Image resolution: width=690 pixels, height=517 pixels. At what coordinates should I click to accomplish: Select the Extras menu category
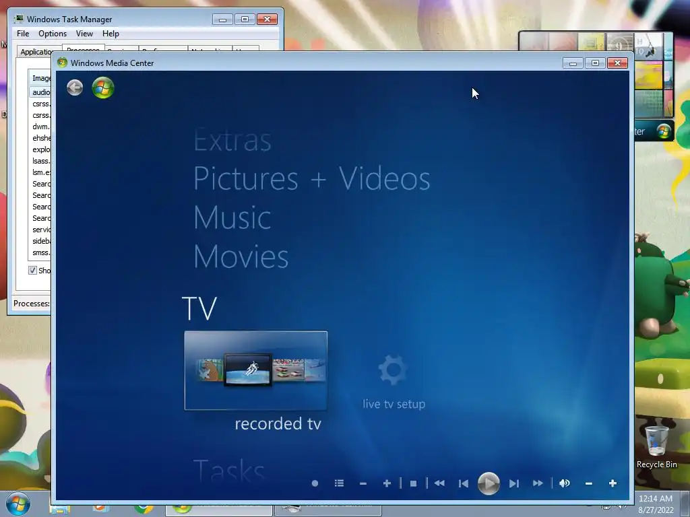(x=232, y=141)
